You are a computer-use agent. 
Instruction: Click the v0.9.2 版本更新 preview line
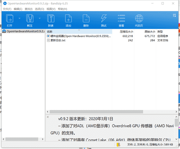(85, 119)
